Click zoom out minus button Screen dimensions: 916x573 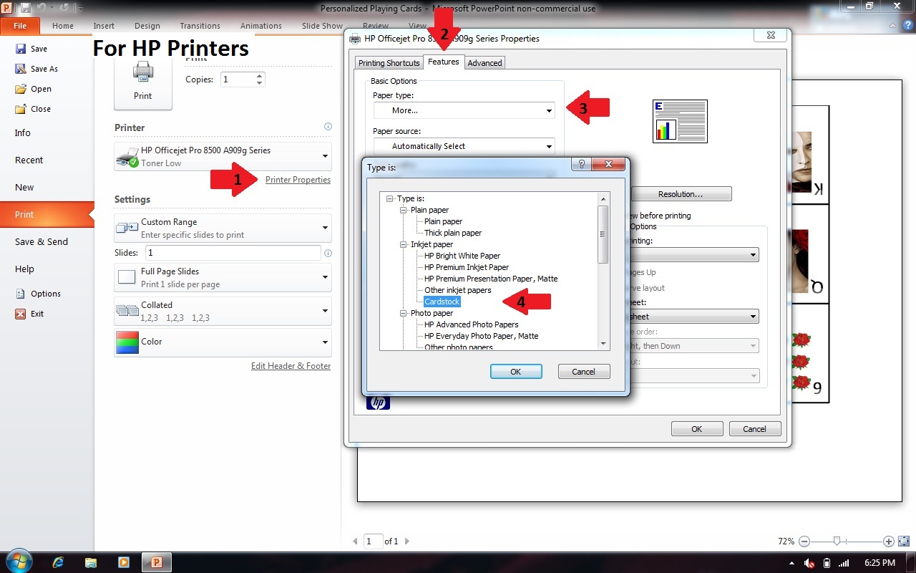pyautogui.click(x=804, y=541)
